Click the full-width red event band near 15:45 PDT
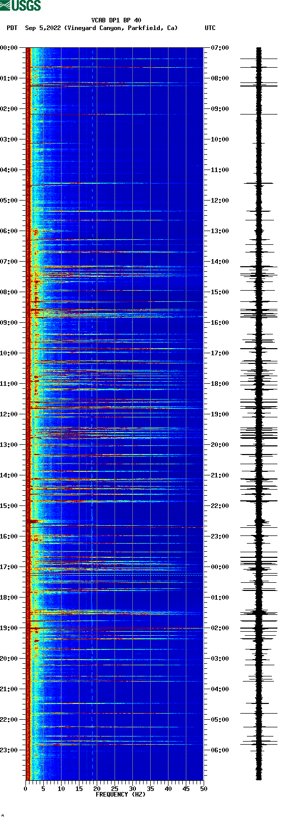The image size is (281, 821). [x=115, y=527]
